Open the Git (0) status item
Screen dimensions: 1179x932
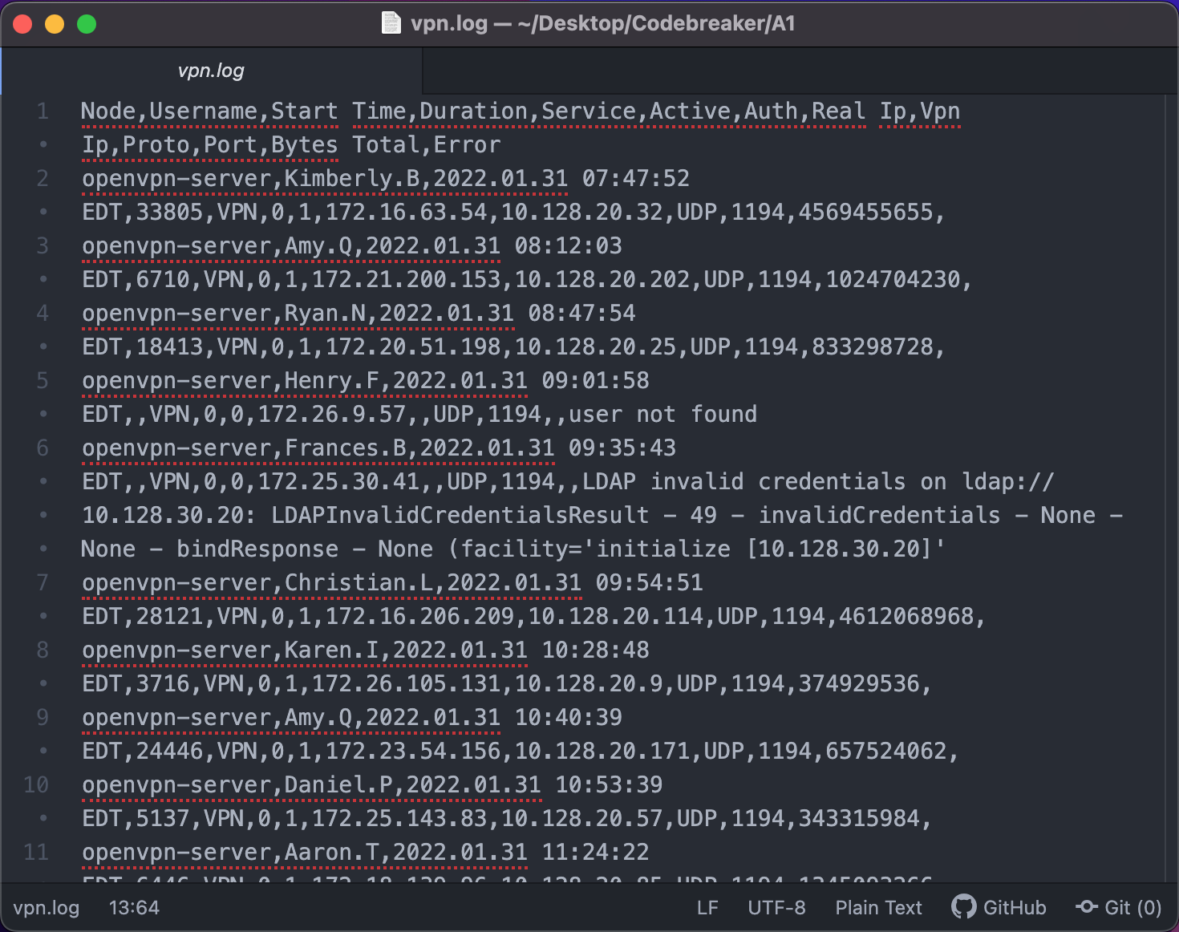[1119, 907]
